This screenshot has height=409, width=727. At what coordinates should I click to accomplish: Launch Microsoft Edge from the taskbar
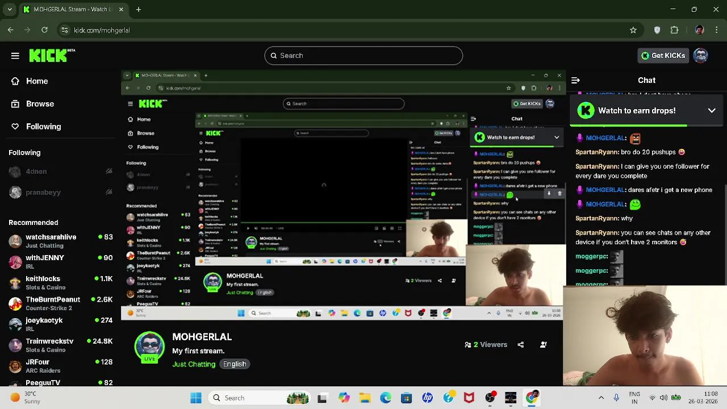(x=386, y=398)
